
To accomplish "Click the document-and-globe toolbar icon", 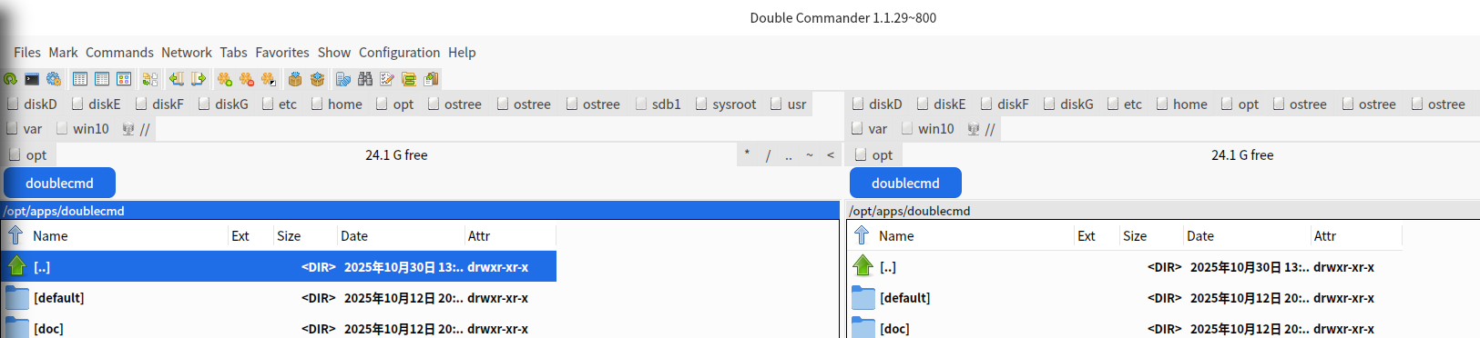I will tap(343, 79).
